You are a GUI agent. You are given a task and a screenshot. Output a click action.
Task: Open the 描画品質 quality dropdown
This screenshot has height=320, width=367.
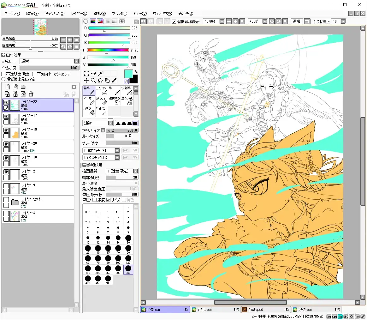pyautogui.click(x=135, y=171)
